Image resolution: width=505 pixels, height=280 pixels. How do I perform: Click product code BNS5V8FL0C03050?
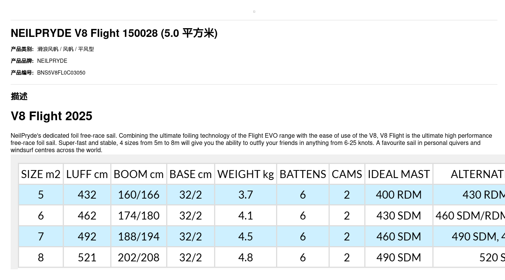(x=61, y=73)
